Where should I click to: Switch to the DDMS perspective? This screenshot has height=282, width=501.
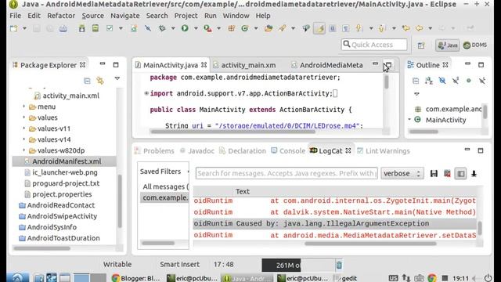475,45
